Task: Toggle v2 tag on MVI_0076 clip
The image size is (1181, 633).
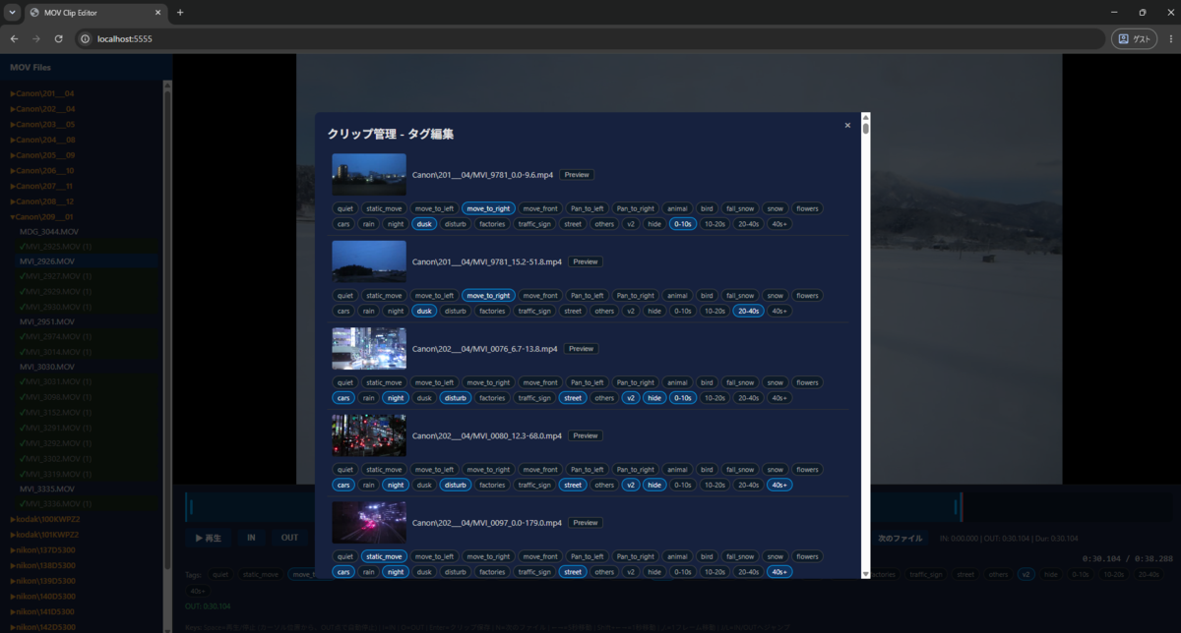Action: tap(631, 398)
